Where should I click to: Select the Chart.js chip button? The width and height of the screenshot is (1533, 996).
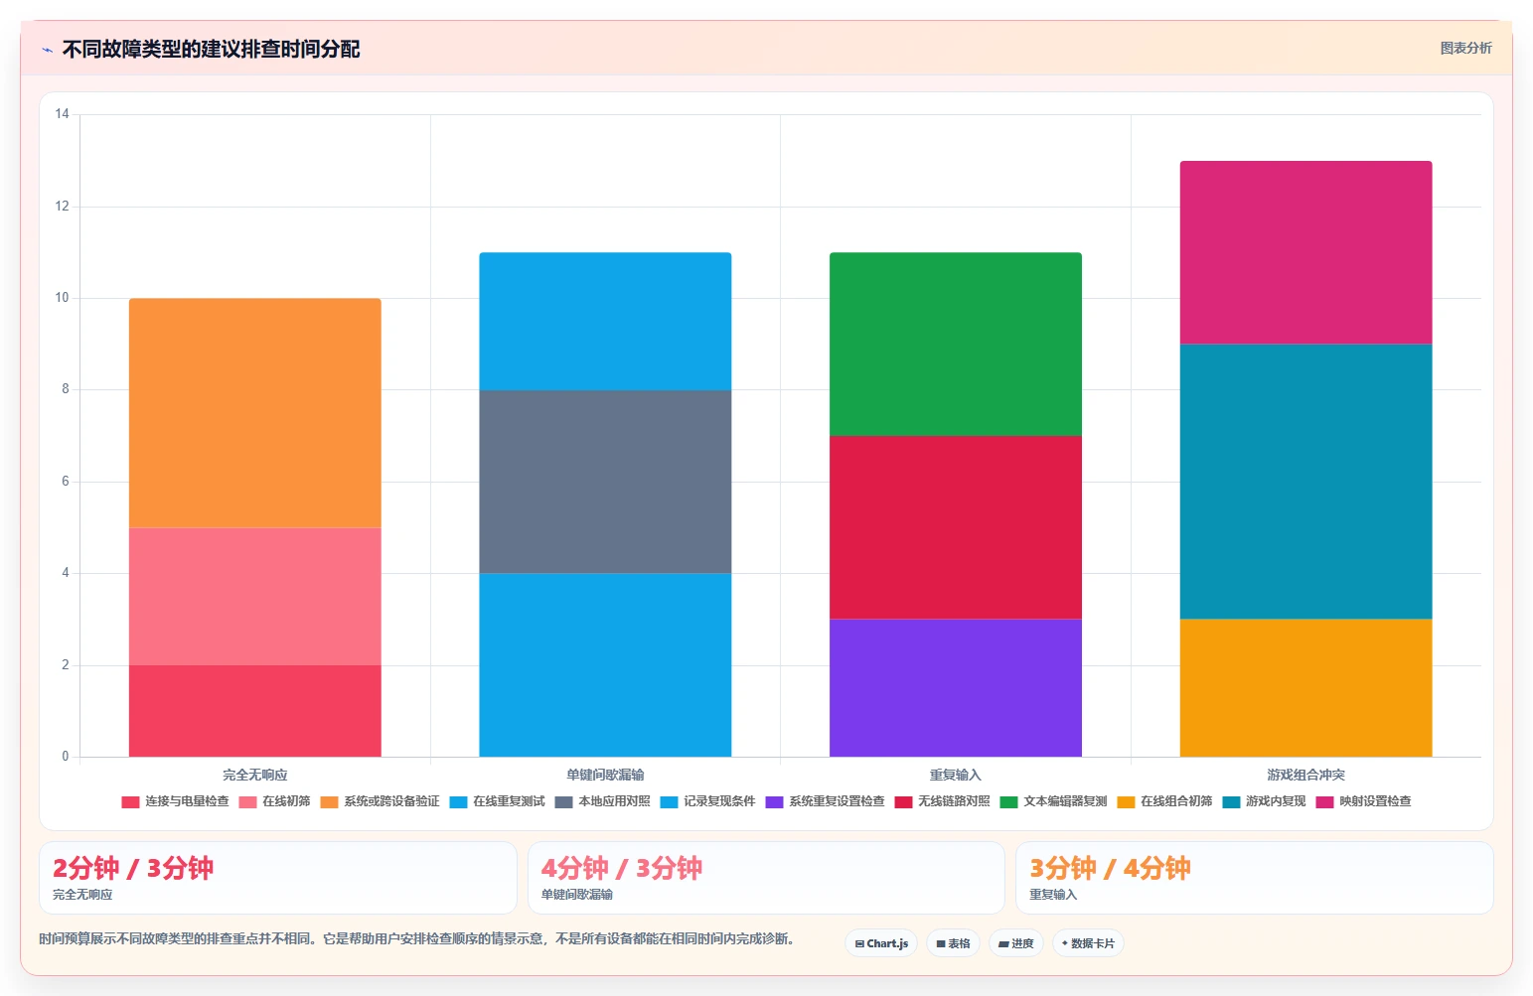(x=881, y=943)
